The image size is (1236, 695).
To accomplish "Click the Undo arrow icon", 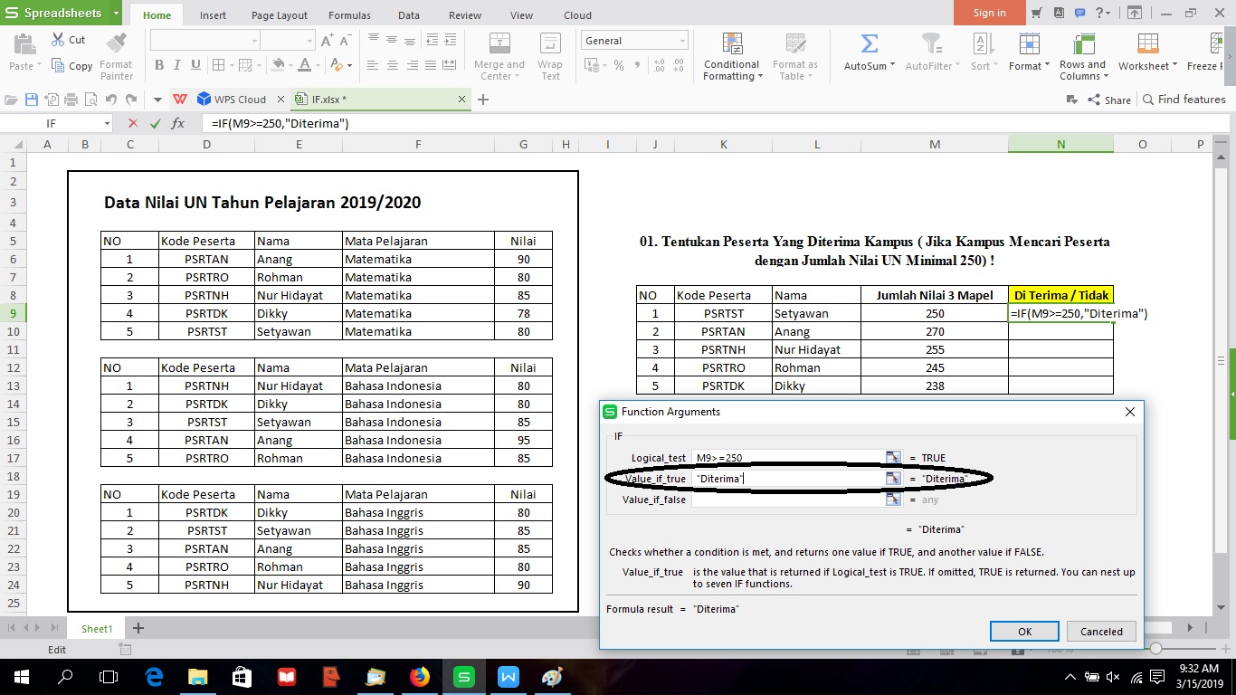I will point(110,100).
